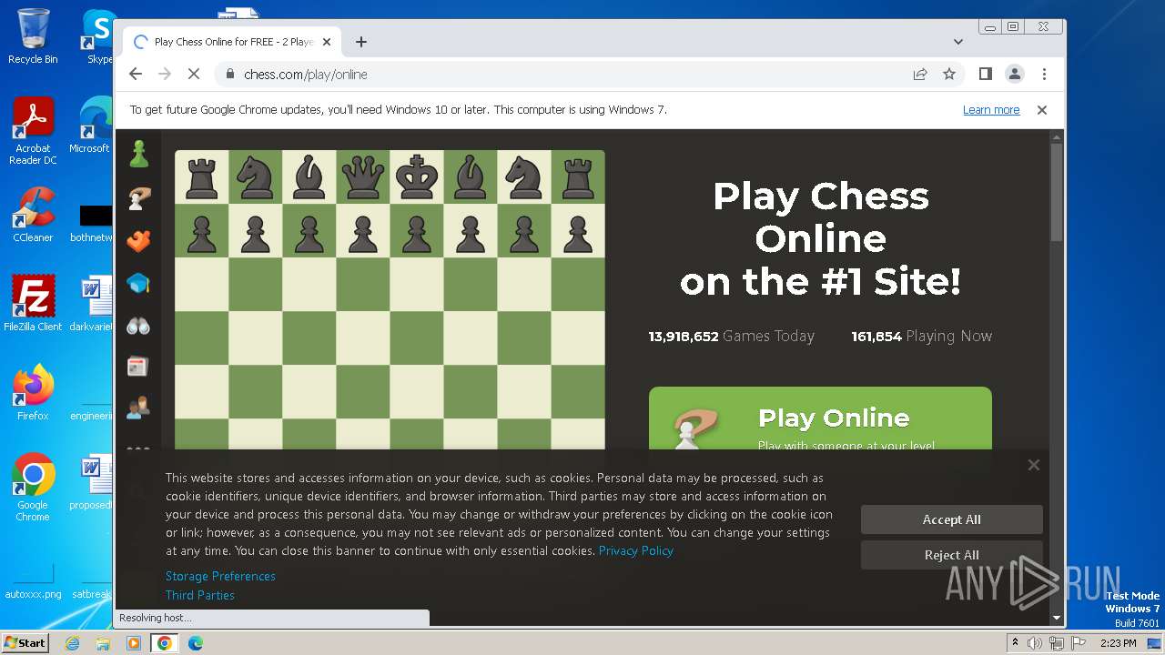Close the cookie consent banner
The image size is (1165, 655).
pyautogui.click(x=1033, y=465)
